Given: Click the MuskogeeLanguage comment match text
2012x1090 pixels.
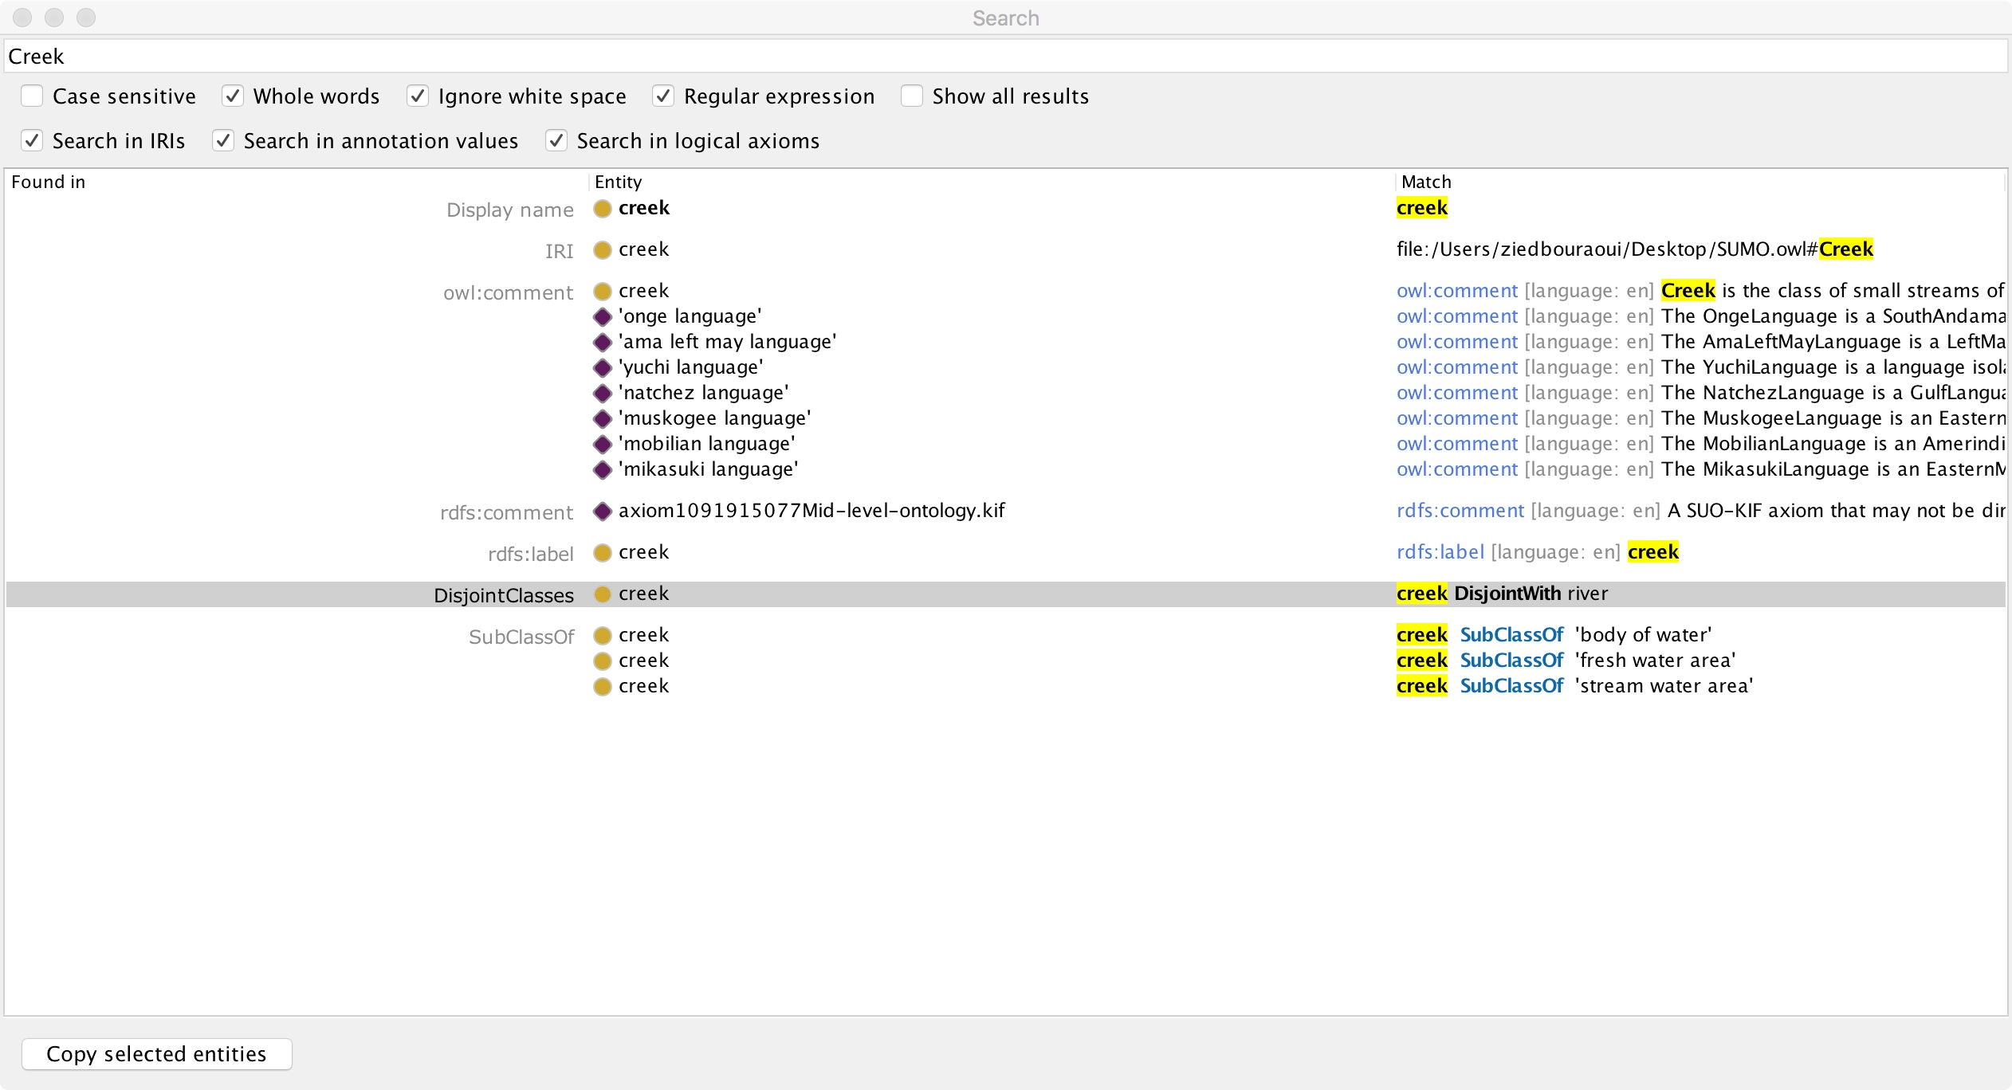Looking at the screenshot, I should point(1701,418).
